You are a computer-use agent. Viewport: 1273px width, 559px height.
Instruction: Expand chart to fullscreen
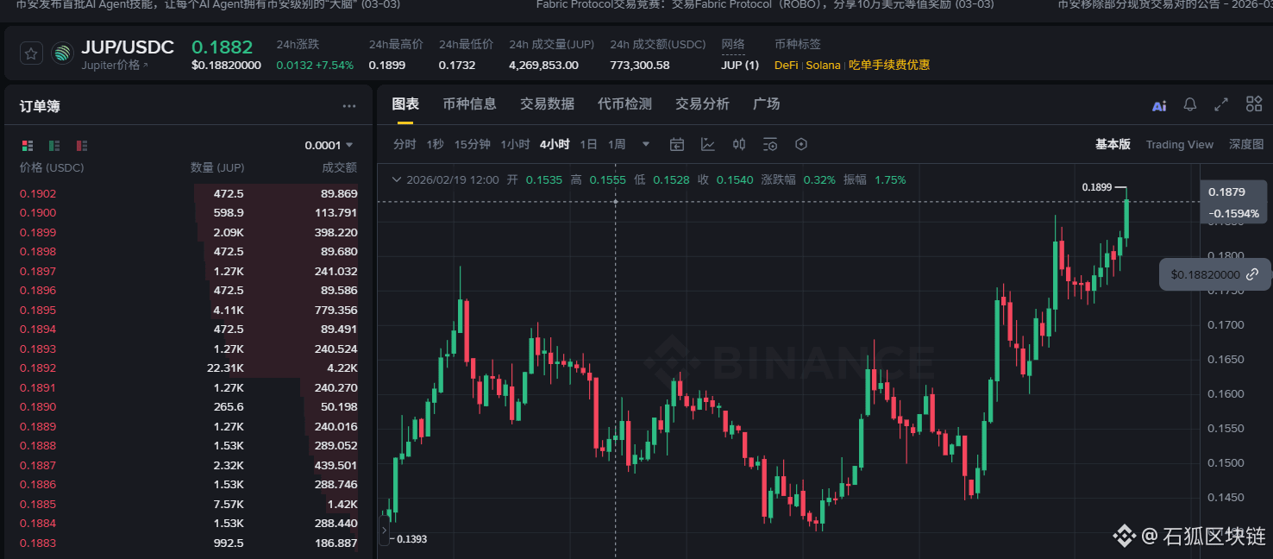[1221, 104]
